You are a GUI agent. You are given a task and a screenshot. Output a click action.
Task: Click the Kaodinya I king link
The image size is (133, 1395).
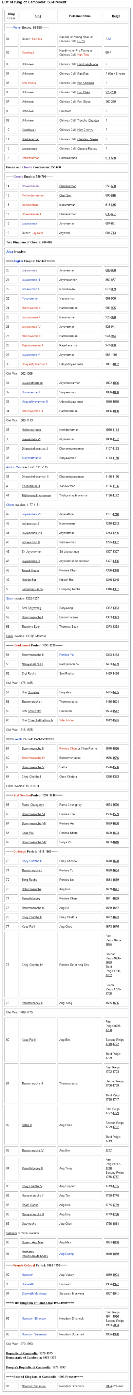click(x=28, y=52)
